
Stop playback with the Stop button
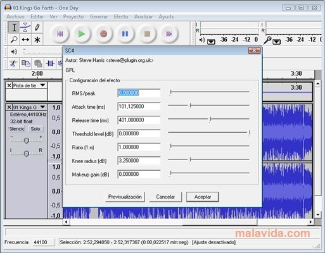click(x=147, y=34)
